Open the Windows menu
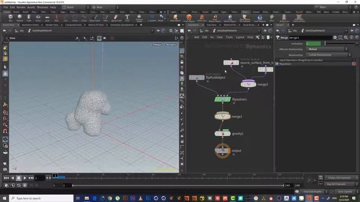Screen dimensions: 360x202 coord(43,7)
